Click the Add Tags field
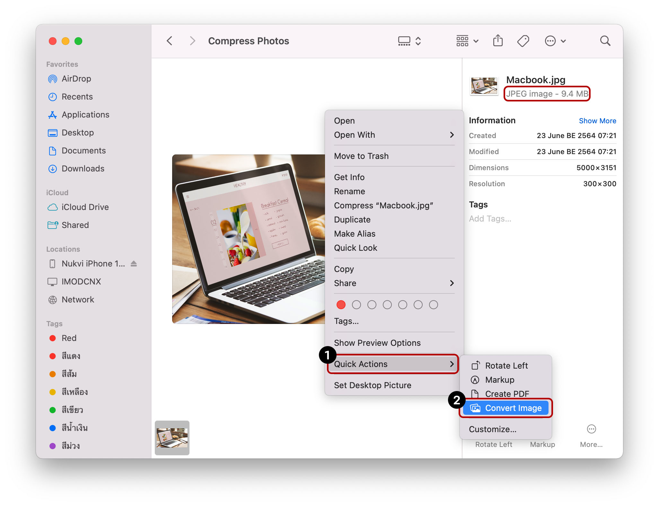The width and height of the screenshot is (659, 506). [x=490, y=219]
